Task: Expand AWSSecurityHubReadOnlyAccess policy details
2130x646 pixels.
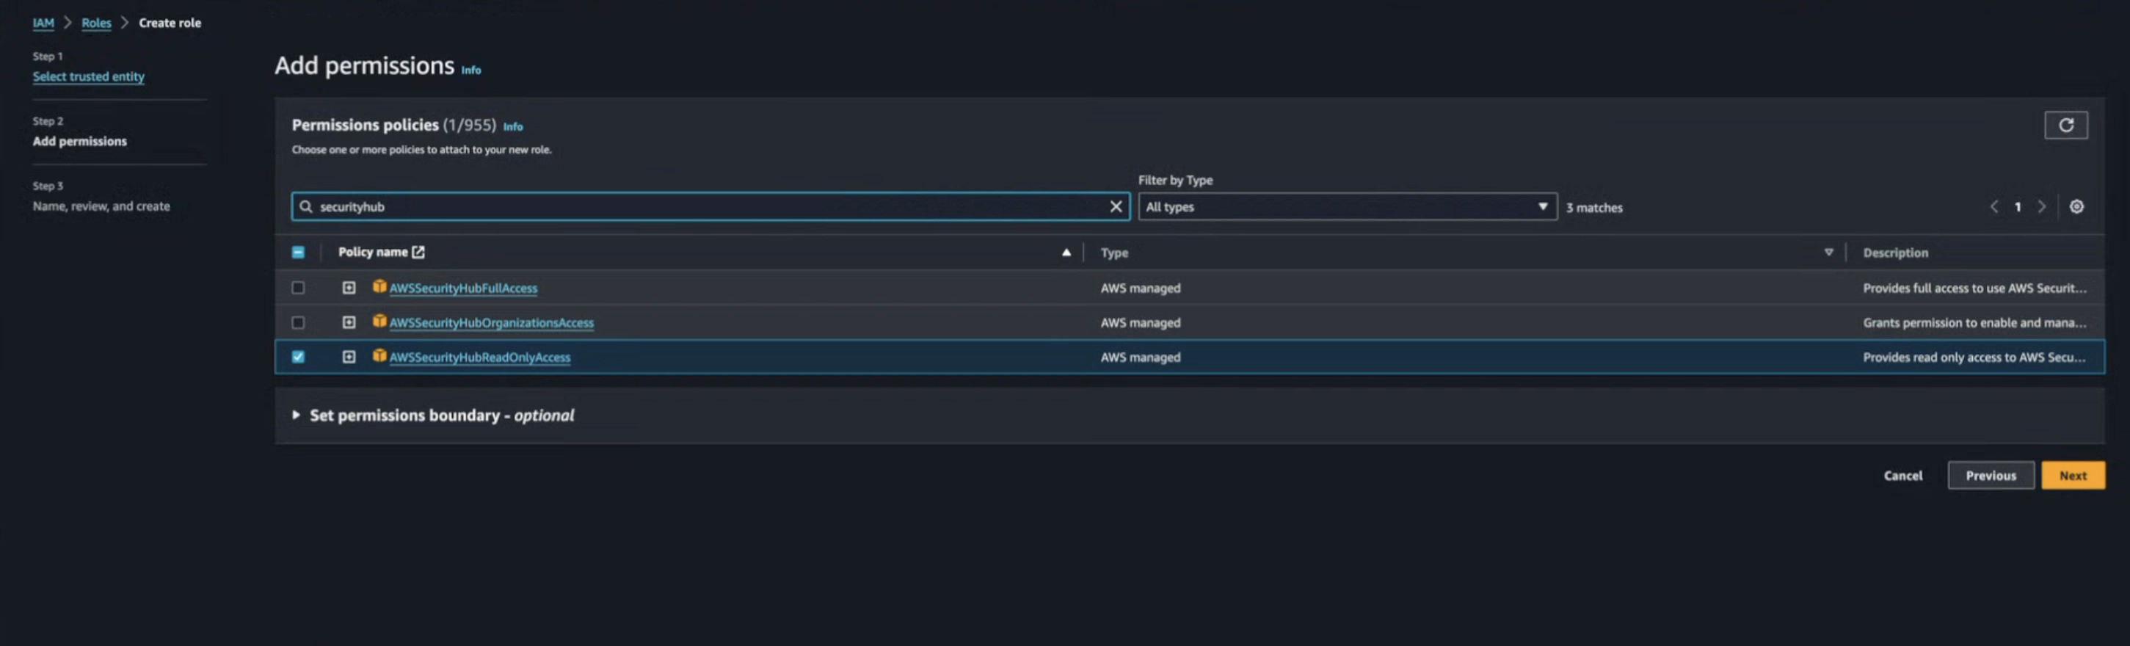Action: coord(349,357)
